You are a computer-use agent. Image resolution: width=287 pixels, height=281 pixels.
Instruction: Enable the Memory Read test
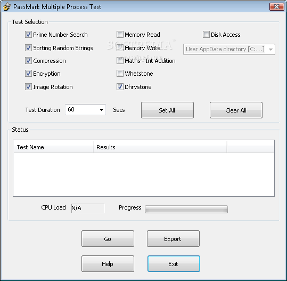point(120,35)
